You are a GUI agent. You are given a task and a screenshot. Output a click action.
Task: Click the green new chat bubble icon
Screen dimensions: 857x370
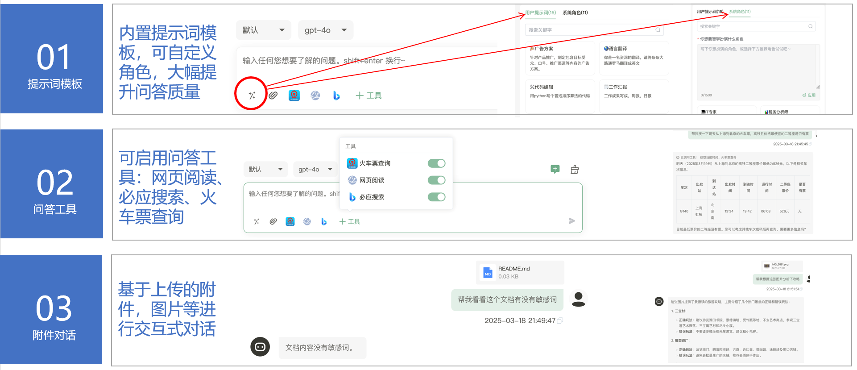point(555,169)
